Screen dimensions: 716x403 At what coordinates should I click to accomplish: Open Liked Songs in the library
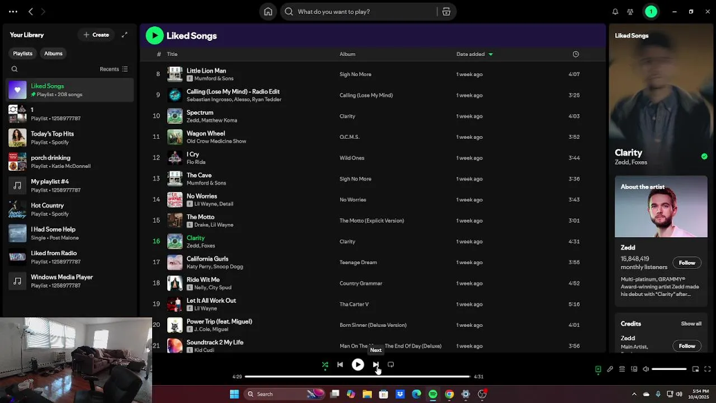(x=70, y=90)
